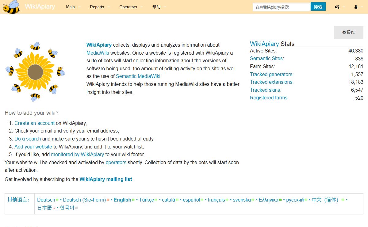Select the English language link

(122, 200)
